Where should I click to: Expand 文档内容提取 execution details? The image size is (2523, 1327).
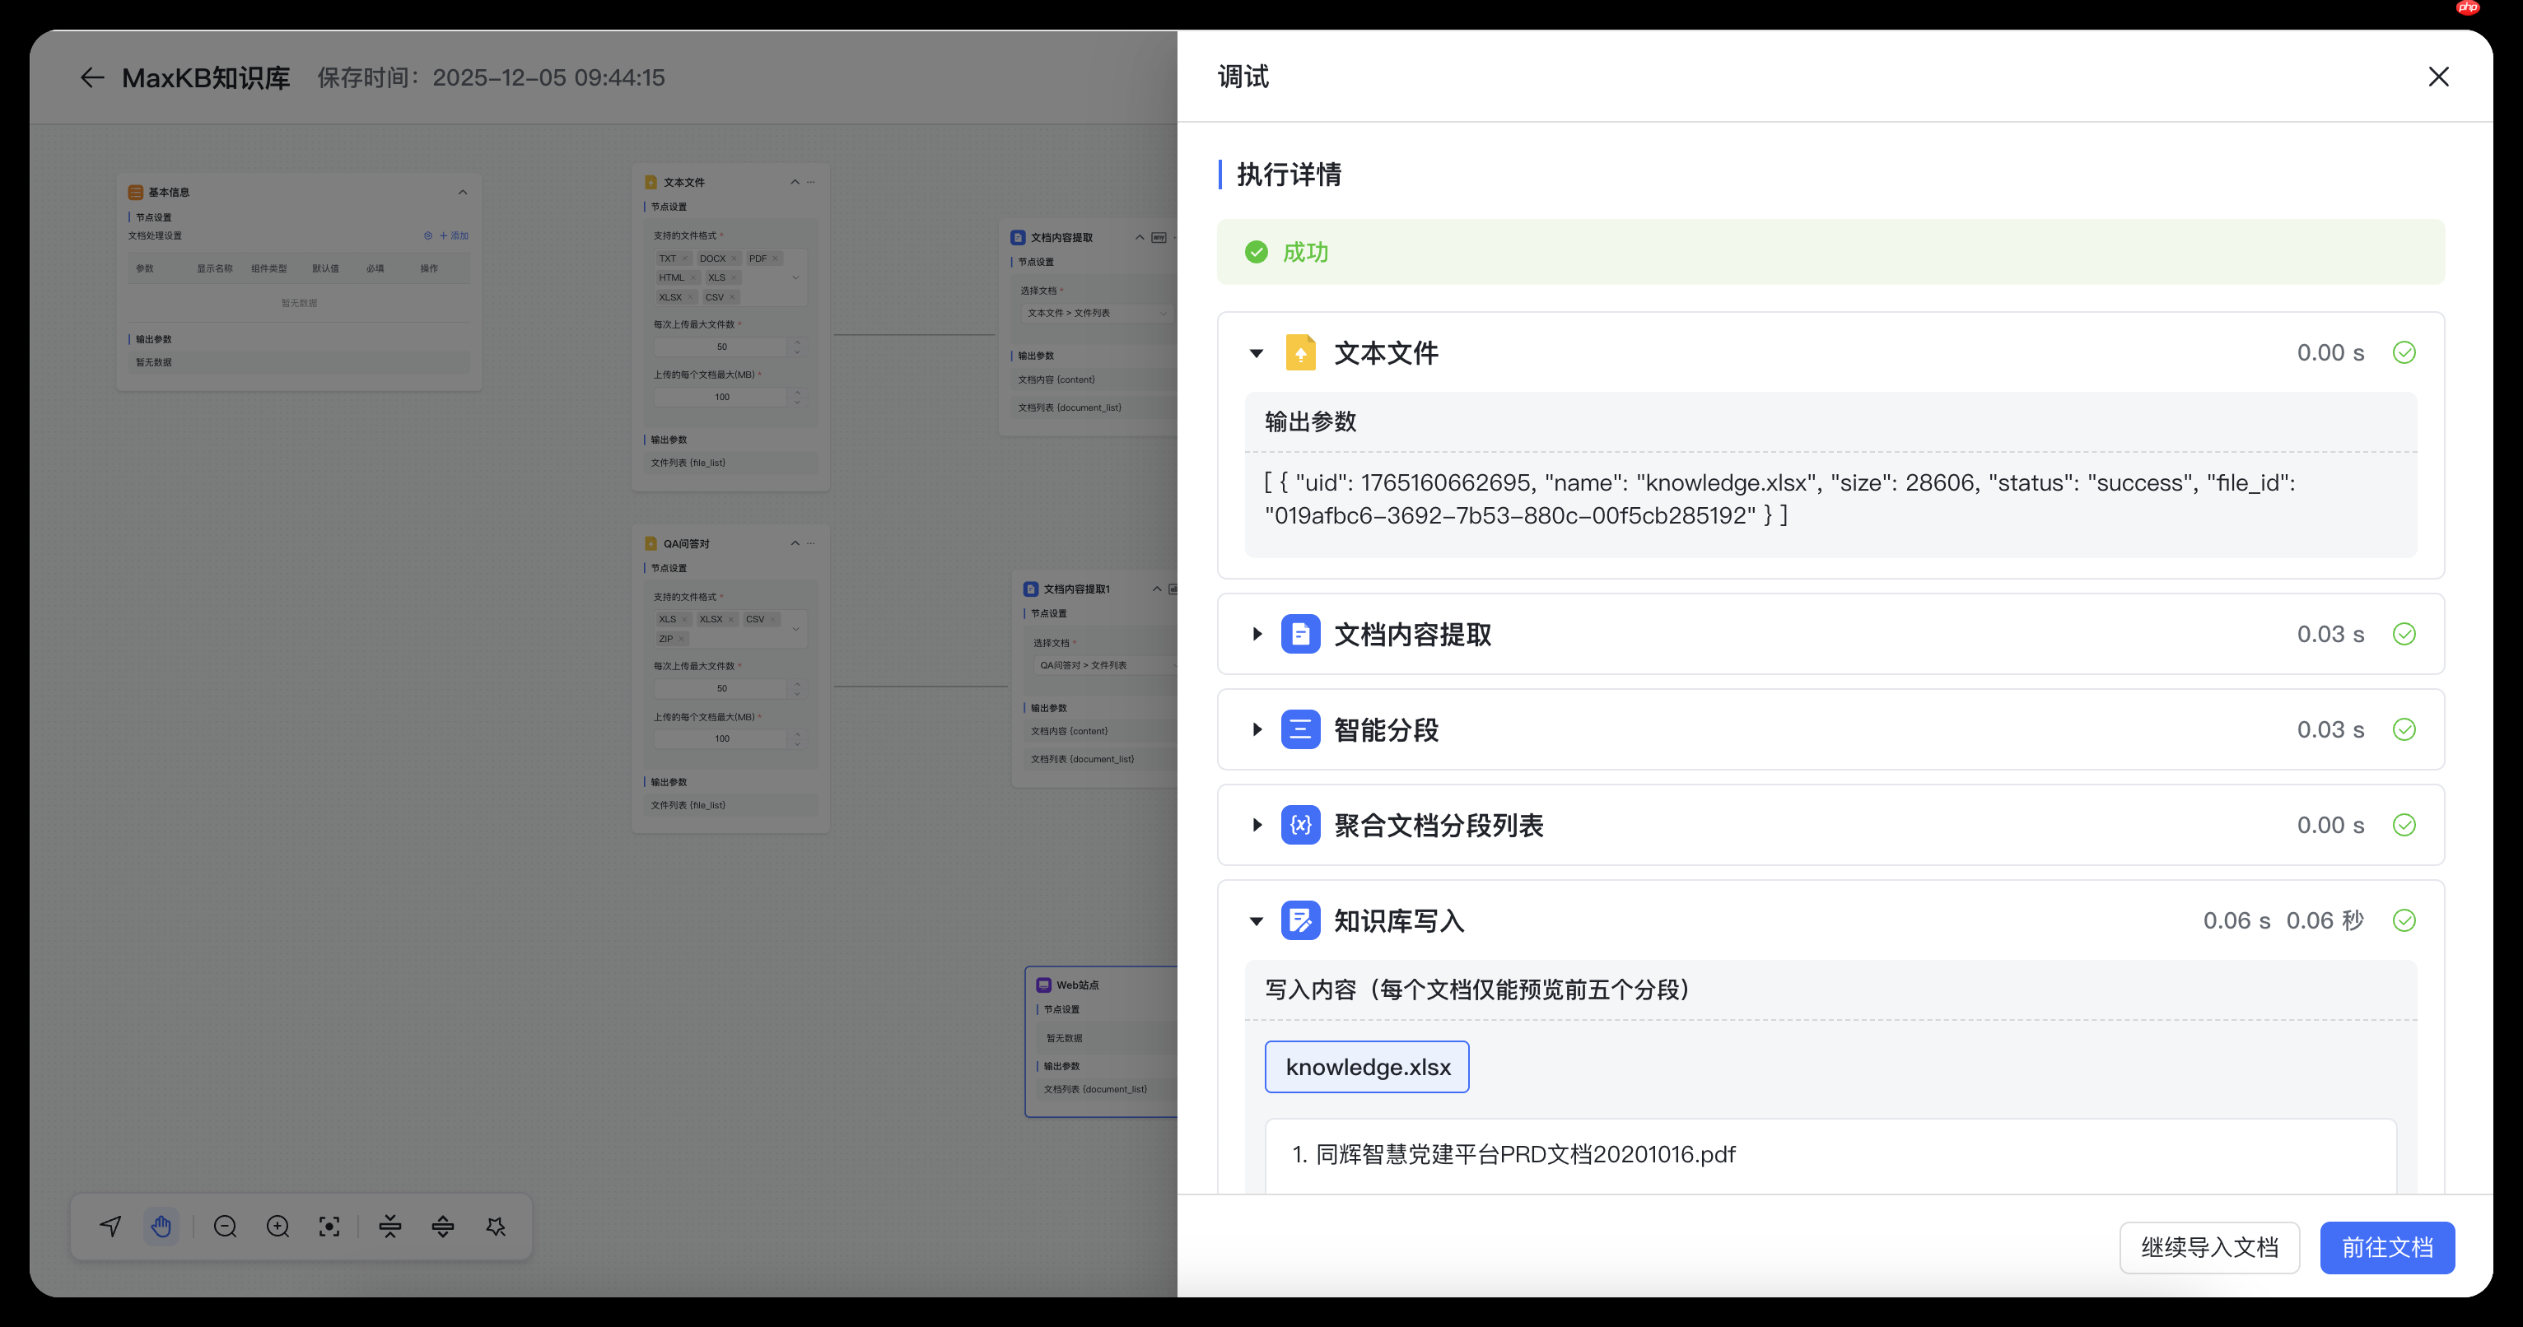coord(1256,634)
